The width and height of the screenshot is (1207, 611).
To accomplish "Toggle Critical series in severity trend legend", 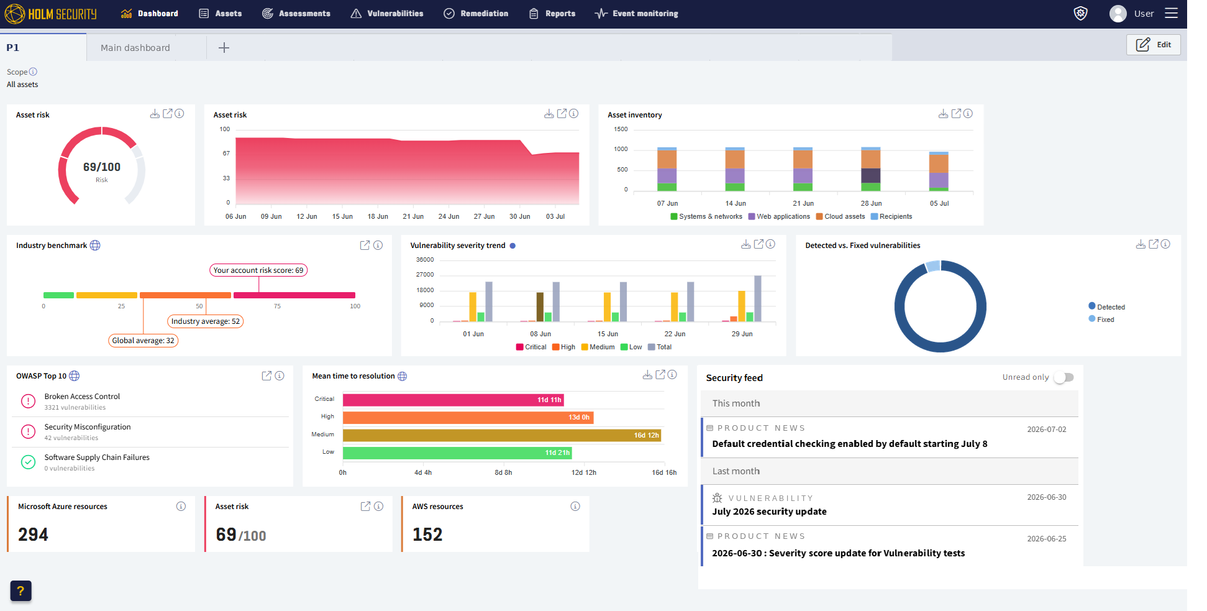I will 531,347.
